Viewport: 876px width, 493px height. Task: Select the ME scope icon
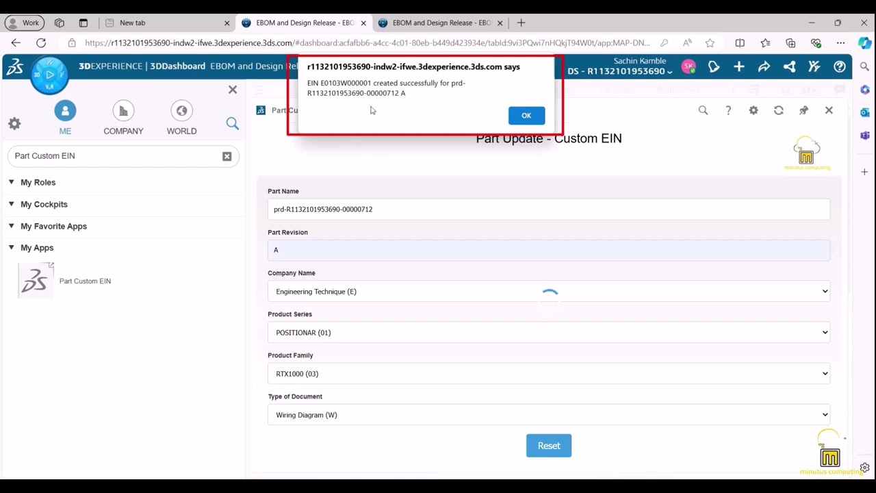click(65, 110)
